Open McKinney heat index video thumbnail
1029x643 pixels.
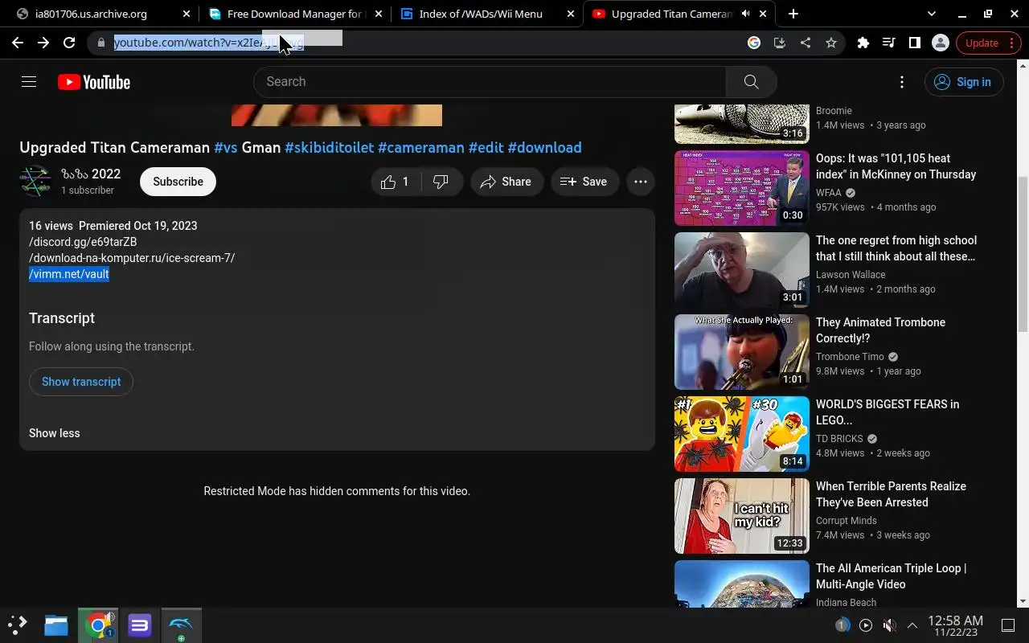click(x=742, y=188)
